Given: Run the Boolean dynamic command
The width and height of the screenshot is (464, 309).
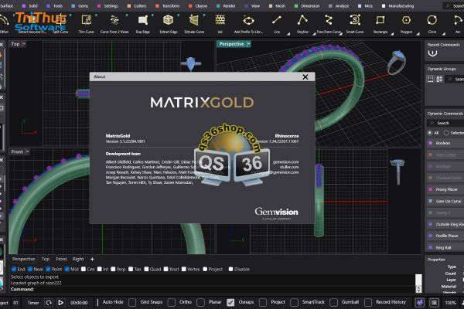Looking at the screenshot, I should click(x=445, y=143).
